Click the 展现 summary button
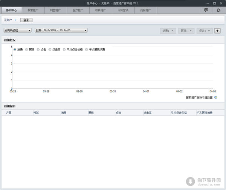 point(186,31)
